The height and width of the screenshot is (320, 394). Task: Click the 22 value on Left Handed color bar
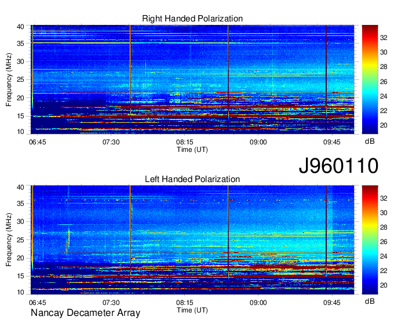pos(384,271)
